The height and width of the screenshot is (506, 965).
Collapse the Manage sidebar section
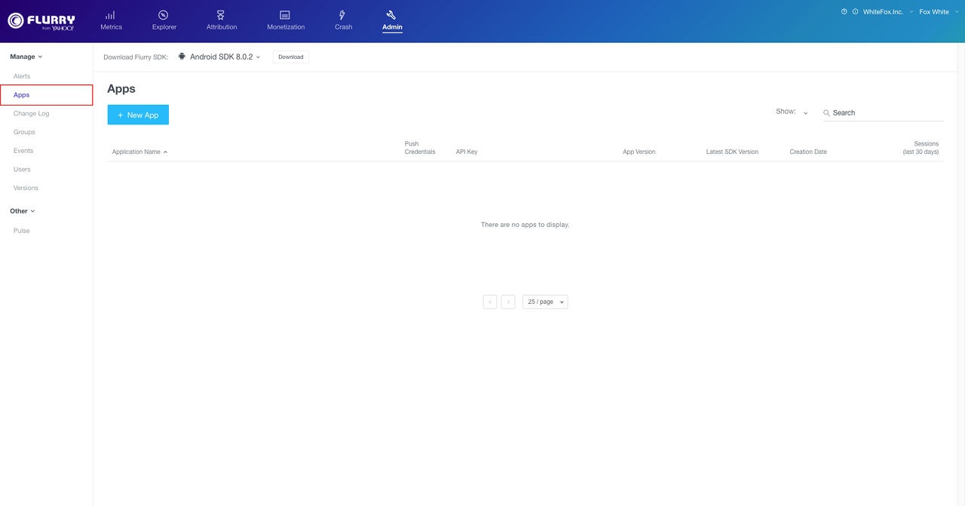pos(26,57)
